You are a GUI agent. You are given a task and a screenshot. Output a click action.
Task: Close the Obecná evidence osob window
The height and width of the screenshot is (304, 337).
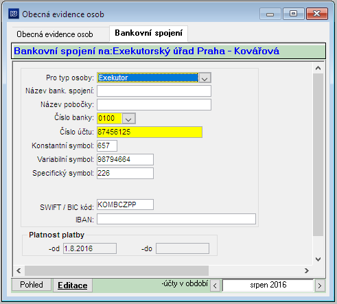click(317, 14)
